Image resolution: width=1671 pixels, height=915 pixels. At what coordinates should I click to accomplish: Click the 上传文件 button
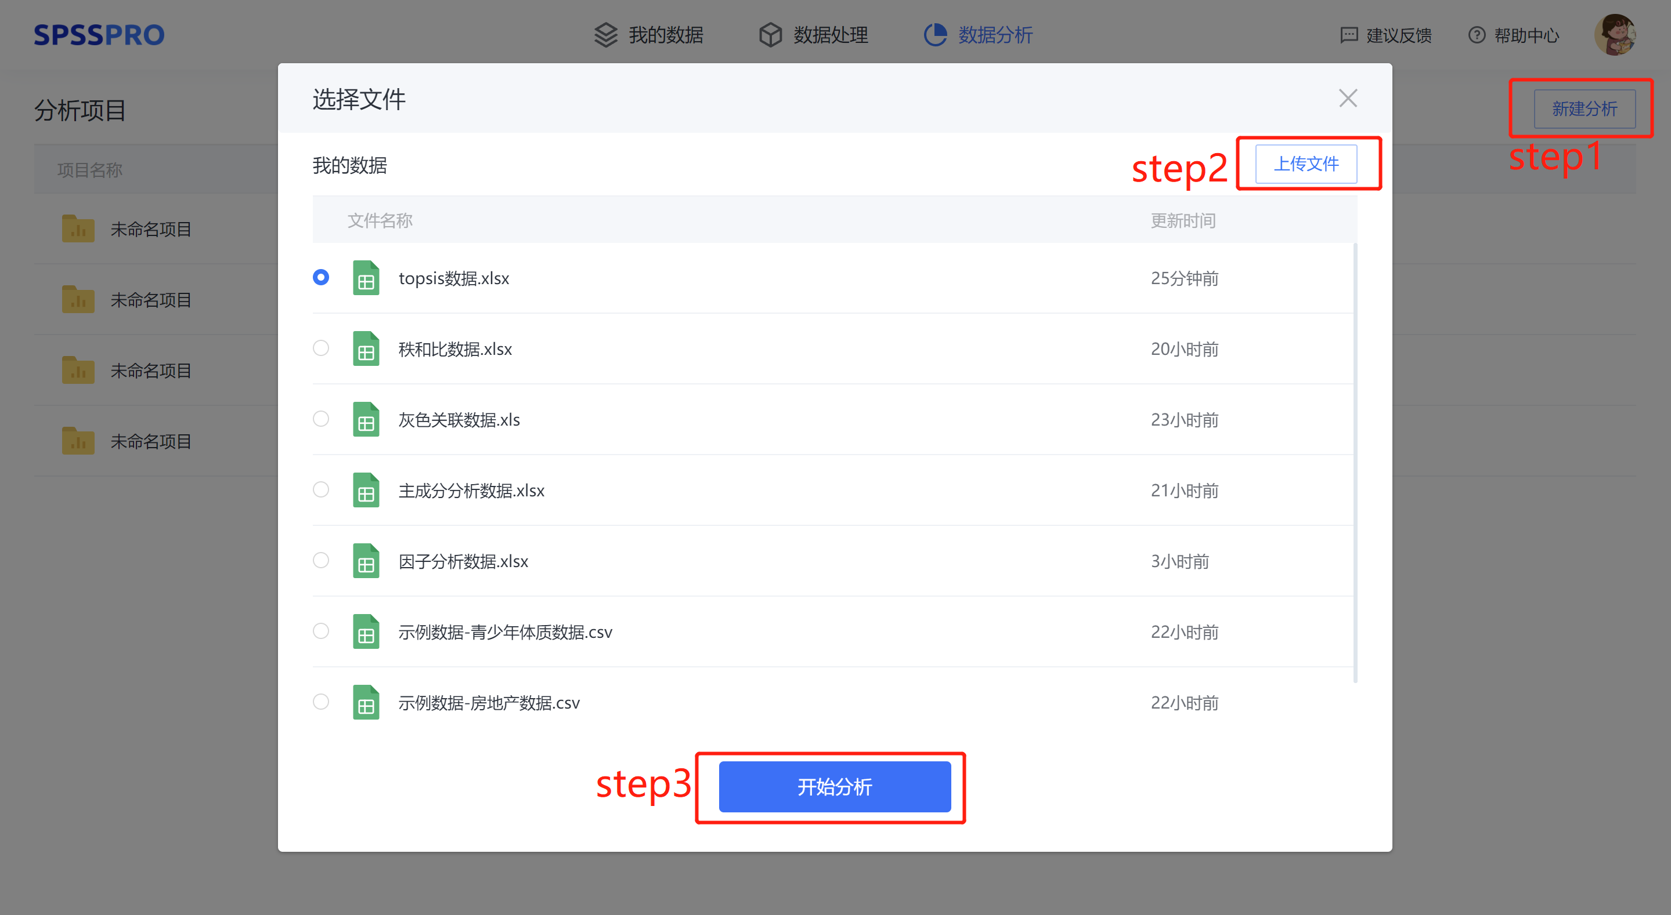(x=1307, y=164)
